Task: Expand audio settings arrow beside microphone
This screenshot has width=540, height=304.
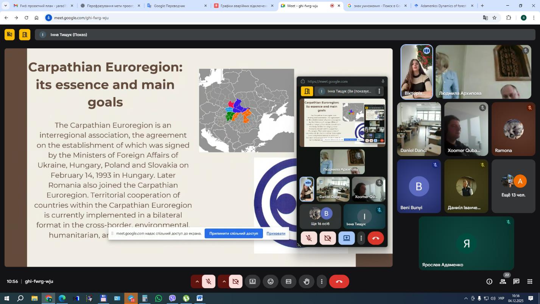Action: click(x=197, y=282)
